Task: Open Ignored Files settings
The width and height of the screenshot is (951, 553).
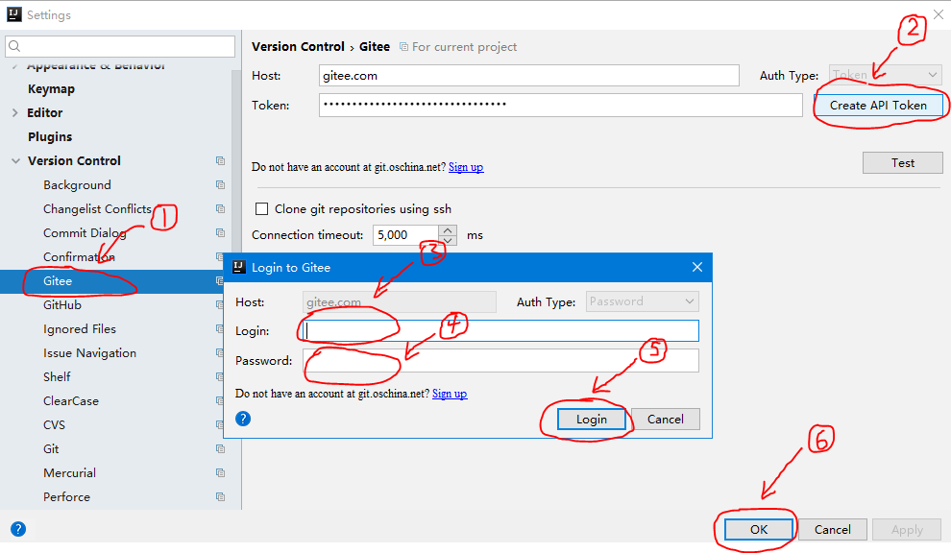Action: (80, 328)
